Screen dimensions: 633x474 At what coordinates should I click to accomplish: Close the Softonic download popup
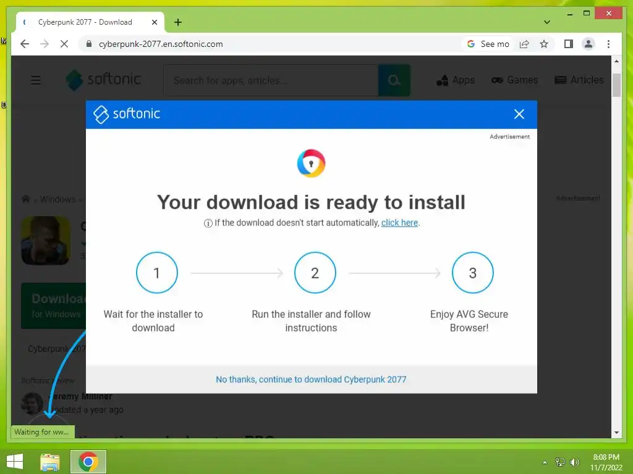click(x=519, y=114)
